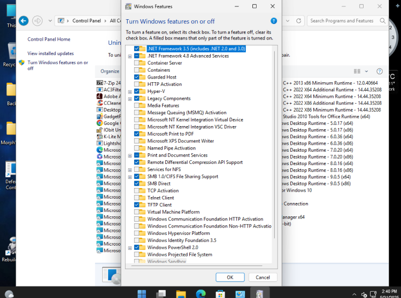
Task: Click the forward arrow in Control Panel window
Action: point(37,21)
